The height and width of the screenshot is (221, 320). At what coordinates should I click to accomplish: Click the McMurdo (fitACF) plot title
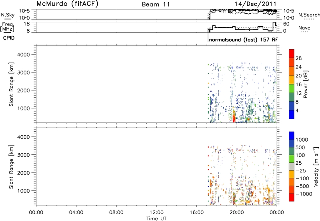pyautogui.click(x=67, y=4)
